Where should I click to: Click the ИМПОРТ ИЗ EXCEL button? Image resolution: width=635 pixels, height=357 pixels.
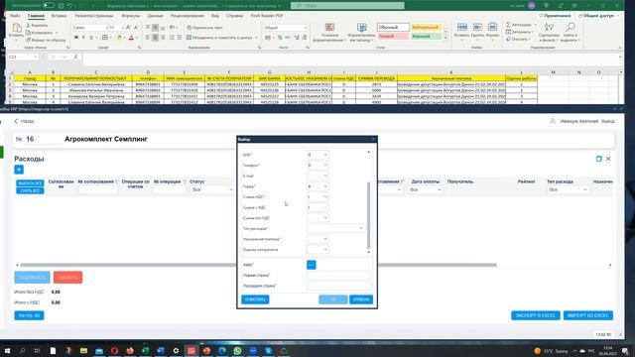tap(588, 315)
